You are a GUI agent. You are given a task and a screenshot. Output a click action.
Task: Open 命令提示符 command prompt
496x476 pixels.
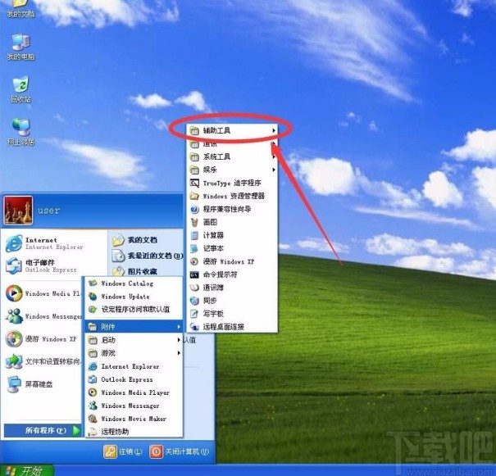(233, 274)
